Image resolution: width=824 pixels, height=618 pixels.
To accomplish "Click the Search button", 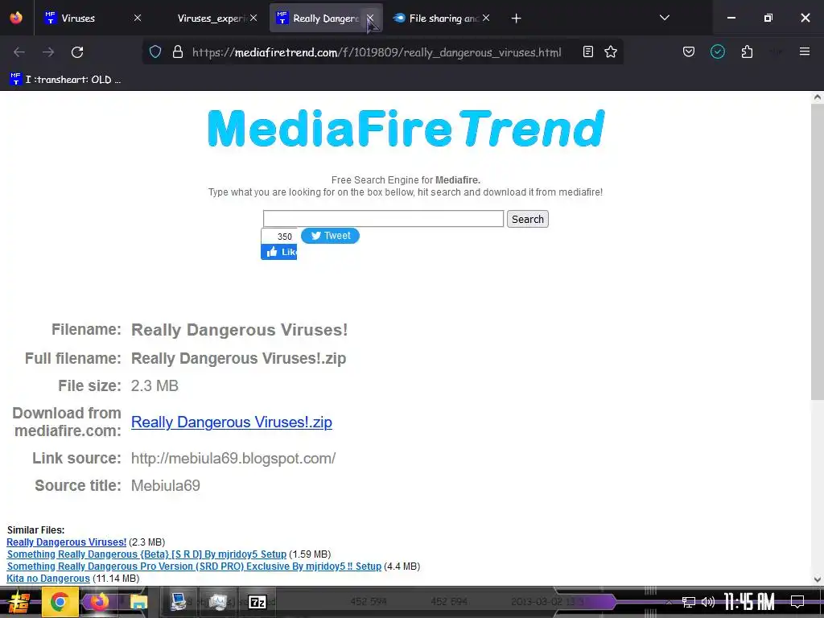I will pyautogui.click(x=528, y=219).
